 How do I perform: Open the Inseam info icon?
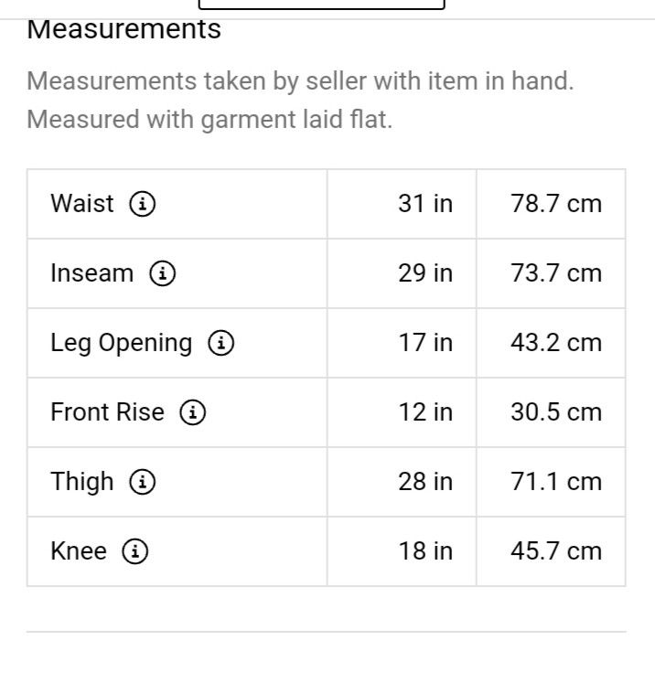click(162, 273)
